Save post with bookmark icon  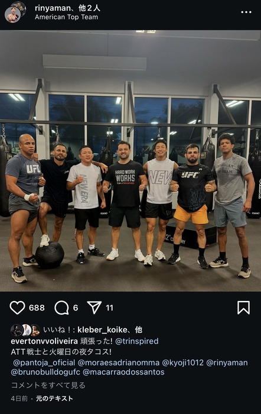coord(243,308)
